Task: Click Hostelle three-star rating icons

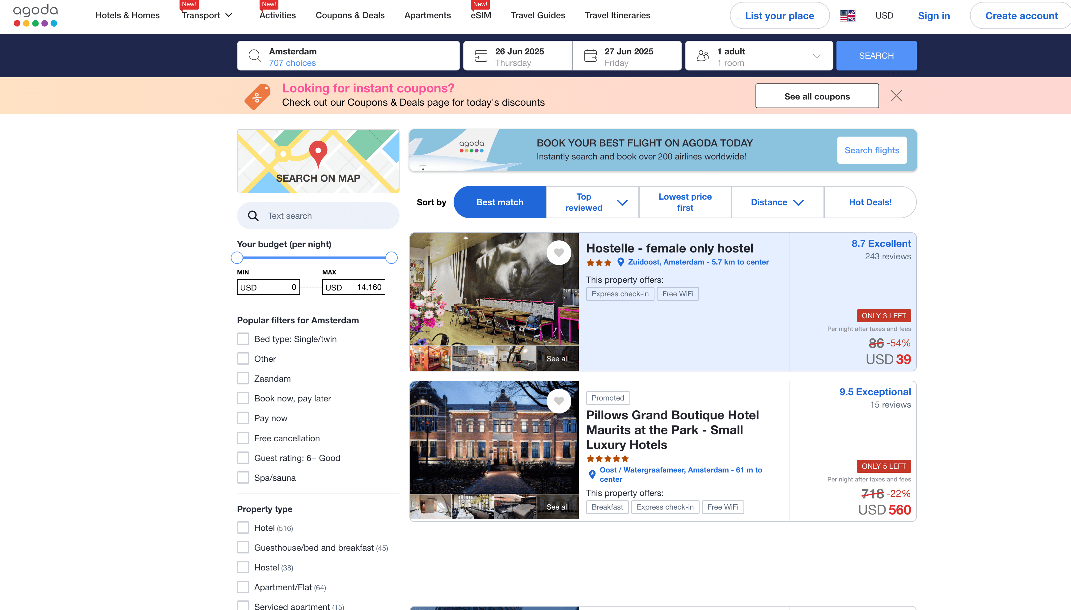Action: 599,263
